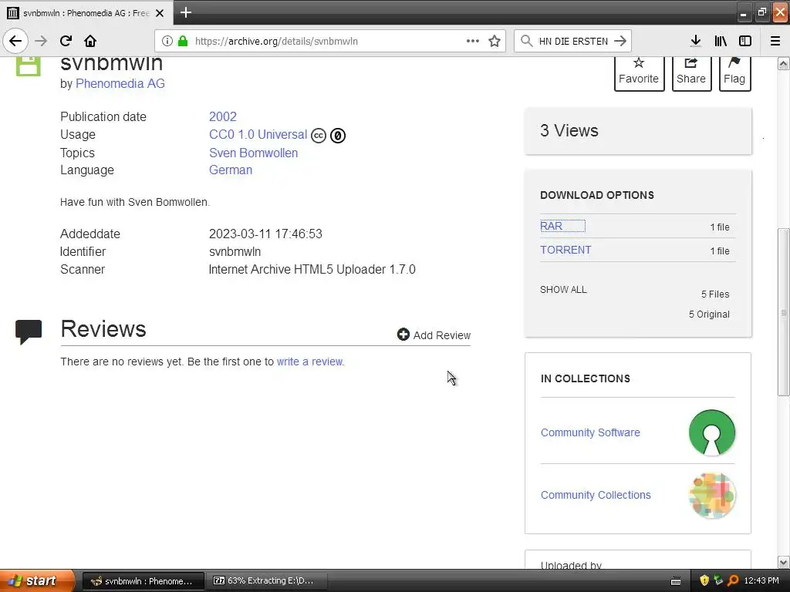Submit search with the arrow button
Screen dimensions: 790x592
point(620,41)
